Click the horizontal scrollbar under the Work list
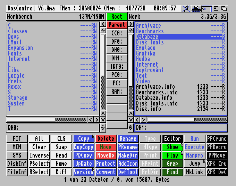The image size is (236, 186). [x=187, y=120]
